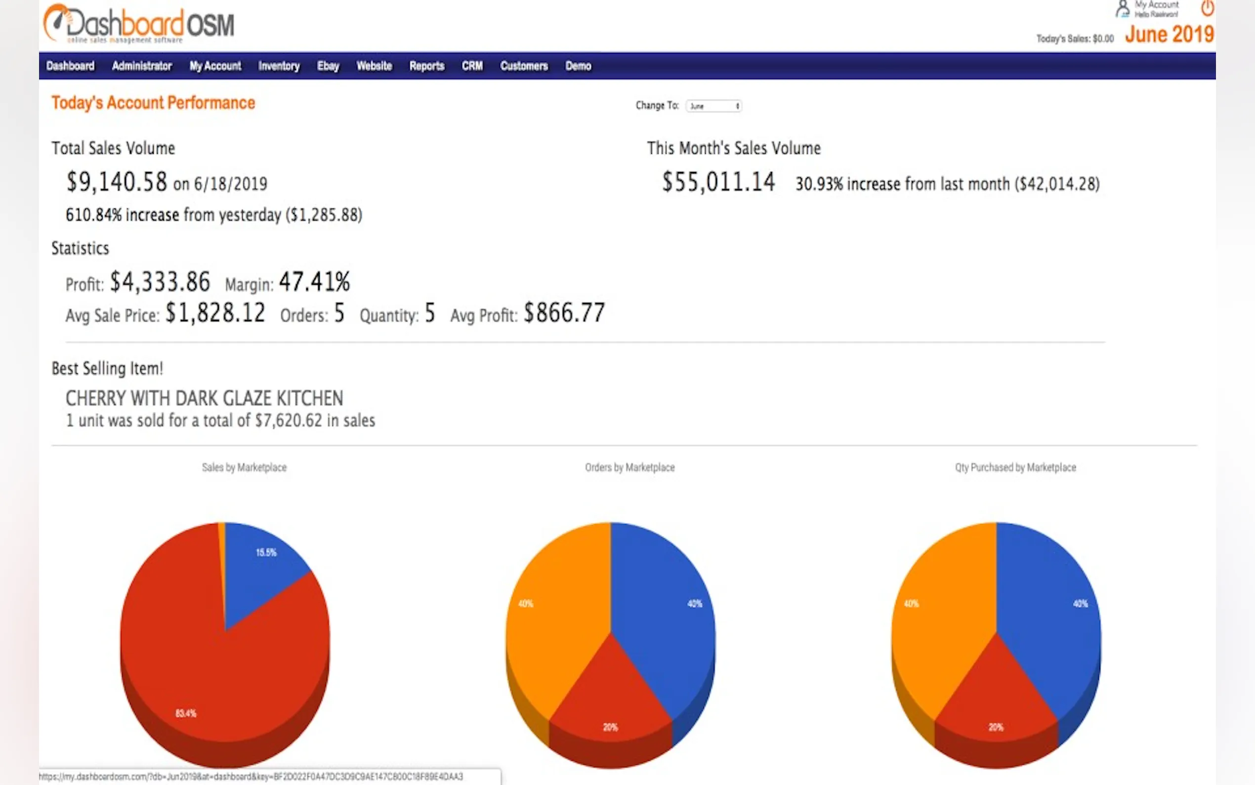Viewport: 1255px width, 785px height.
Task: Open the Ebay menu
Action: click(x=328, y=66)
